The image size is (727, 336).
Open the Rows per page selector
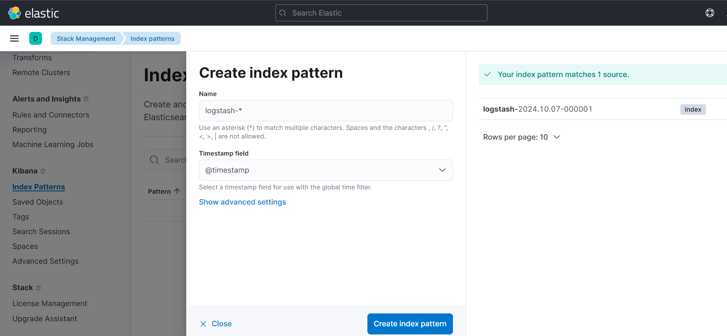pyautogui.click(x=521, y=137)
